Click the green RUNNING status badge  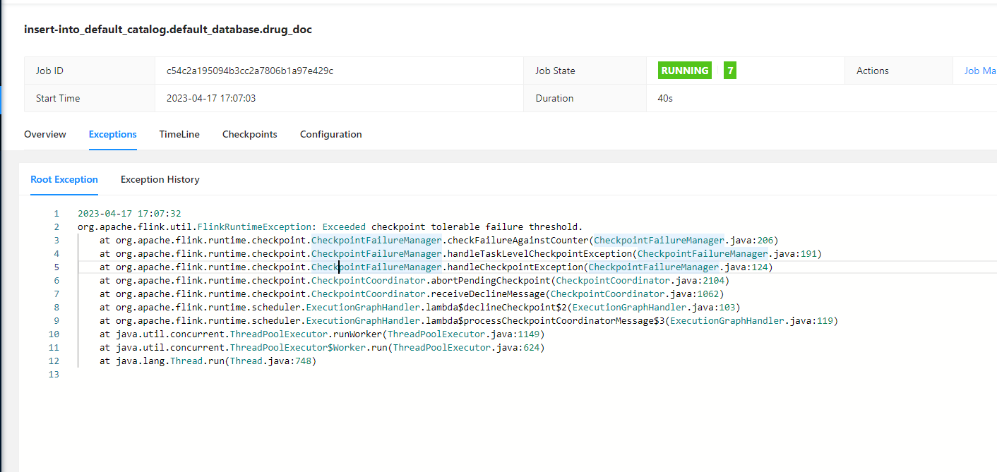pyautogui.click(x=685, y=71)
